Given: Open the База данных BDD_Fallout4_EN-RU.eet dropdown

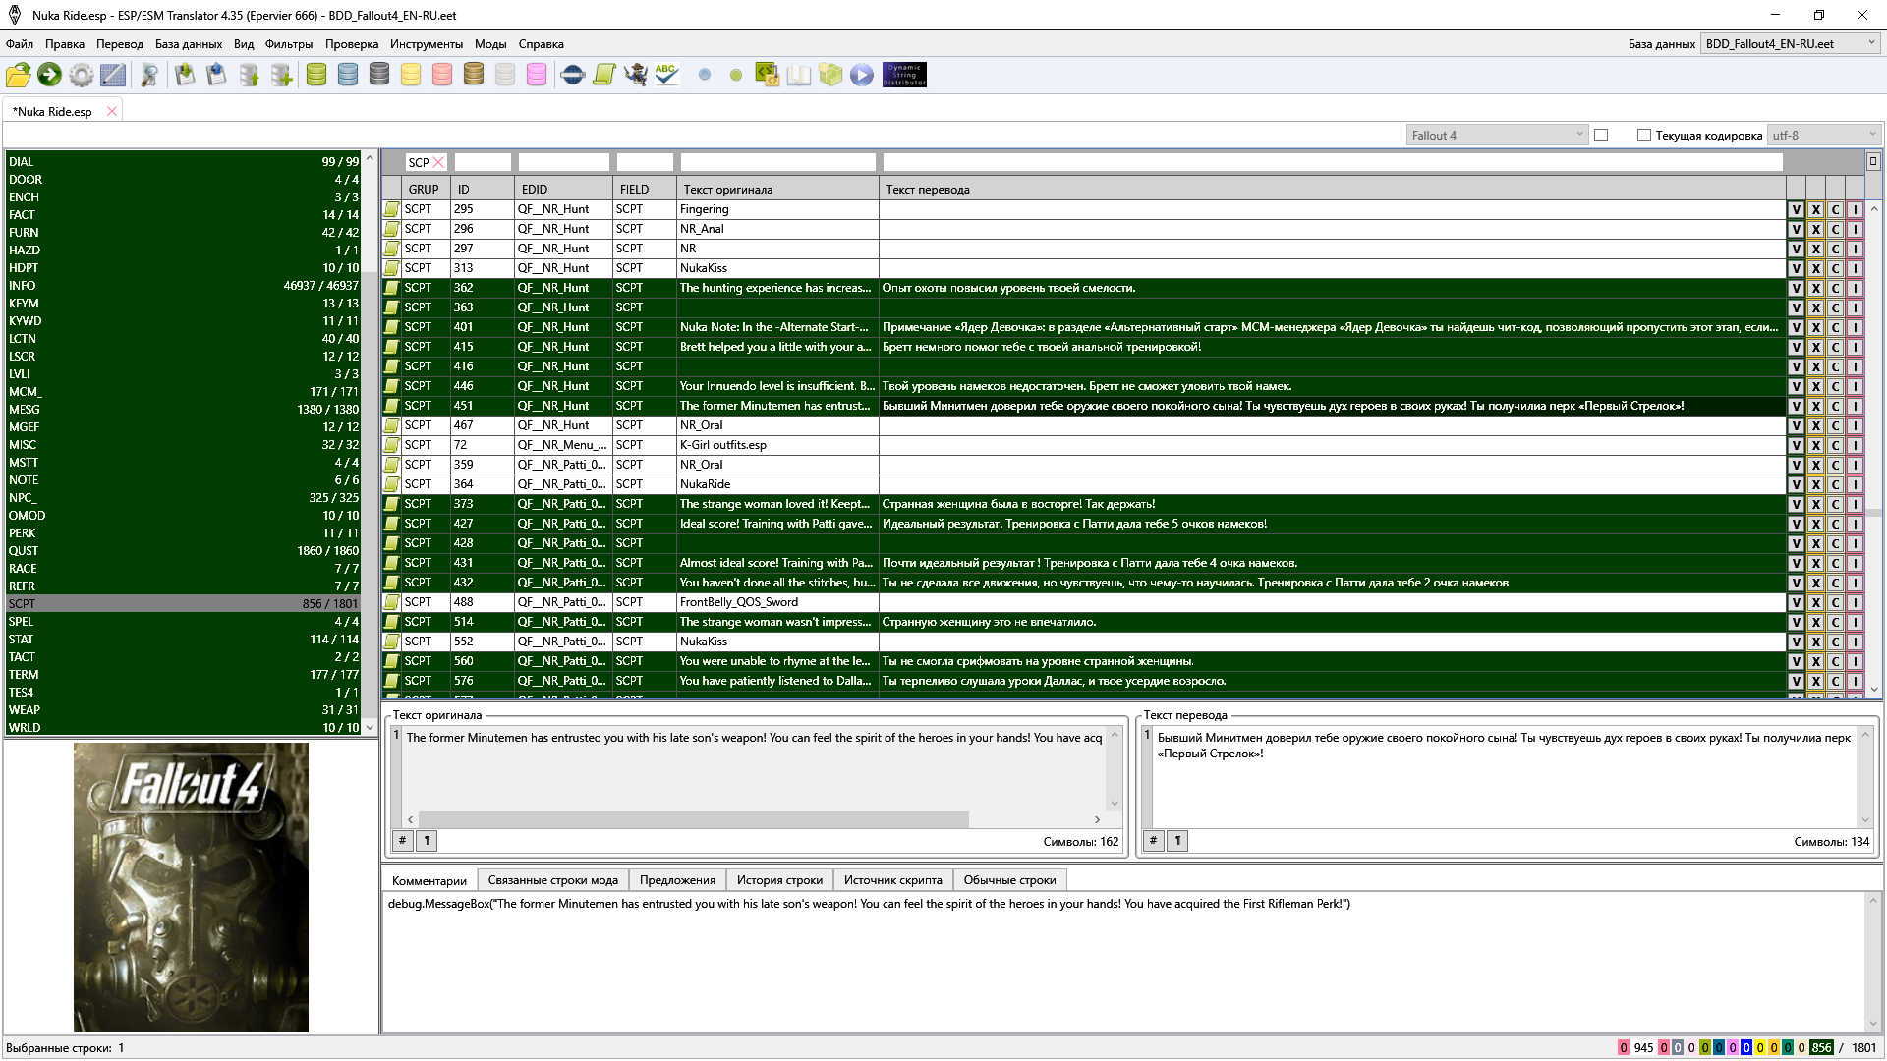Looking at the screenshot, I should click(x=1790, y=44).
